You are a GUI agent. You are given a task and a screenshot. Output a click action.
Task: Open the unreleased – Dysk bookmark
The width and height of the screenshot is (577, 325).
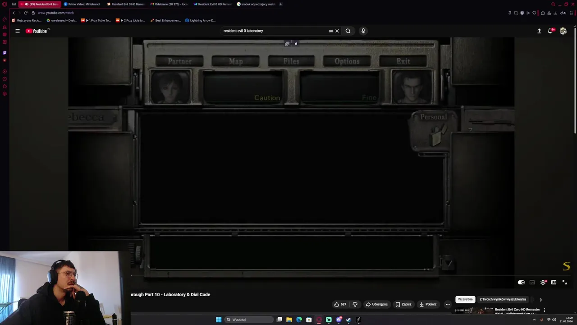pyautogui.click(x=62, y=20)
